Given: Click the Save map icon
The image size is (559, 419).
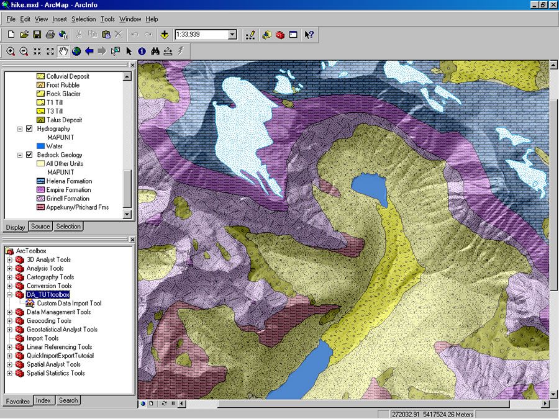Looking at the screenshot, I should [x=37, y=35].
